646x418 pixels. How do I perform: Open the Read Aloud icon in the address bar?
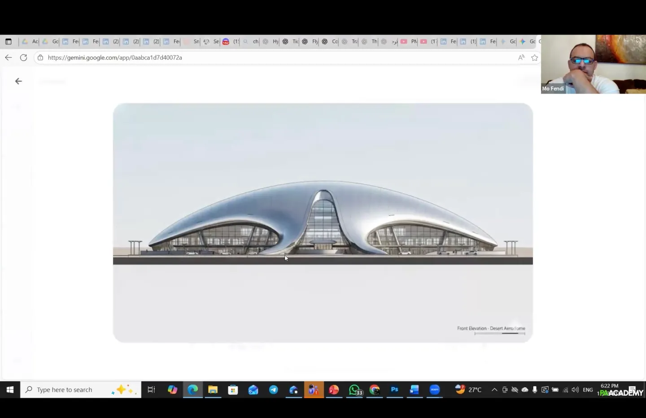[x=521, y=57]
